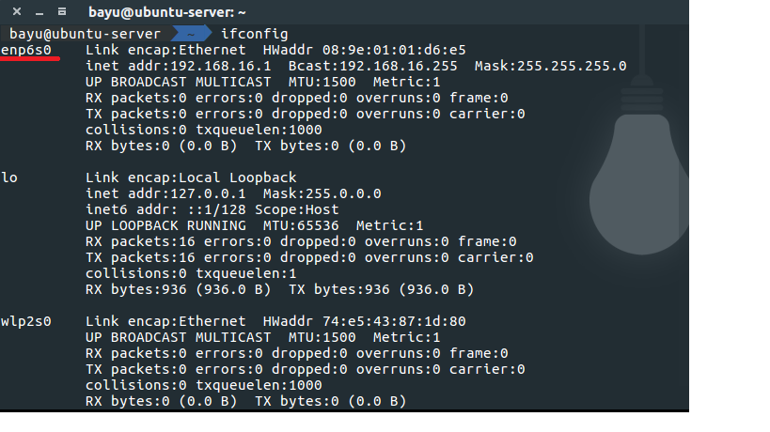Close the terminal window

coord(17,12)
